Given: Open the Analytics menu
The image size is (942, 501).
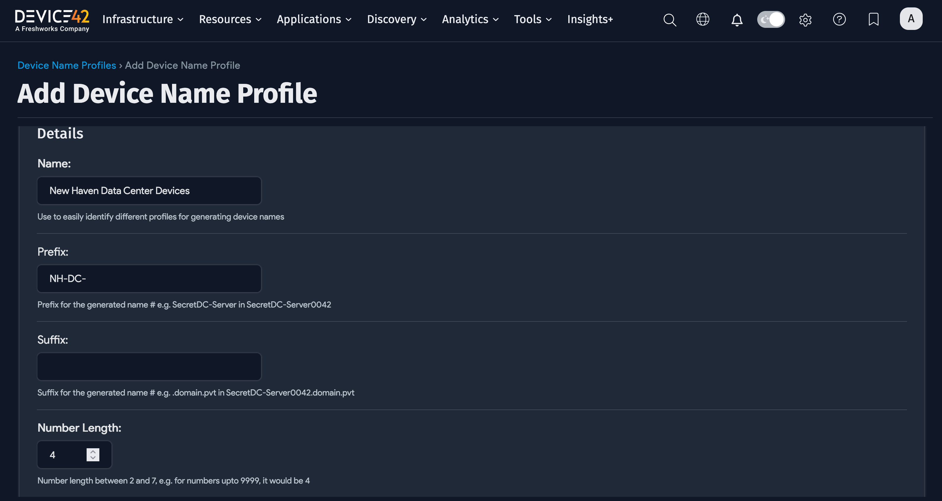Looking at the screenshot, I should (470, 19).
